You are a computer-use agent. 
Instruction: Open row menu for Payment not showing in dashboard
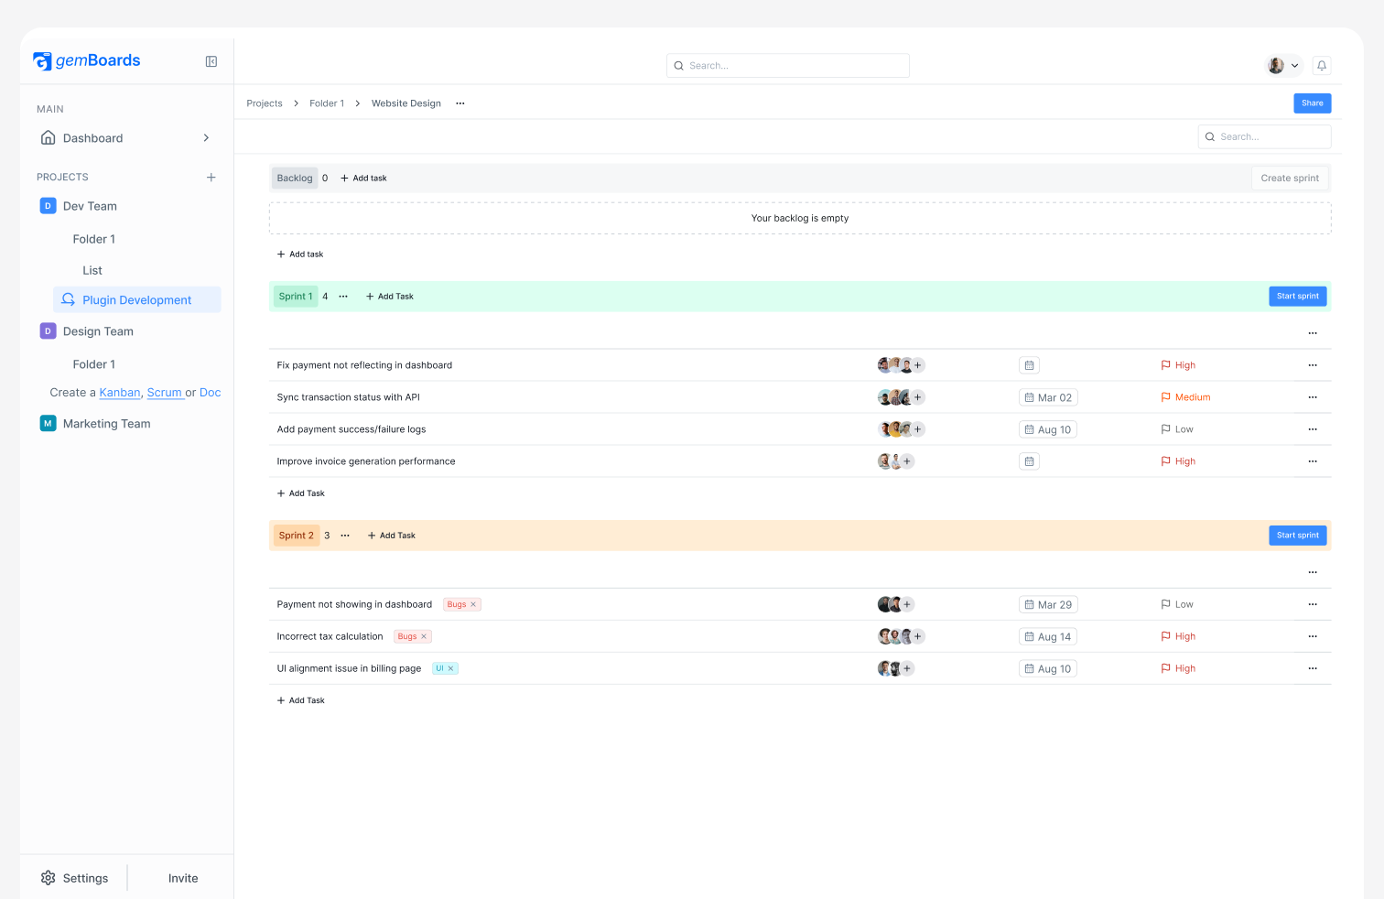(x=1312, y=604)
